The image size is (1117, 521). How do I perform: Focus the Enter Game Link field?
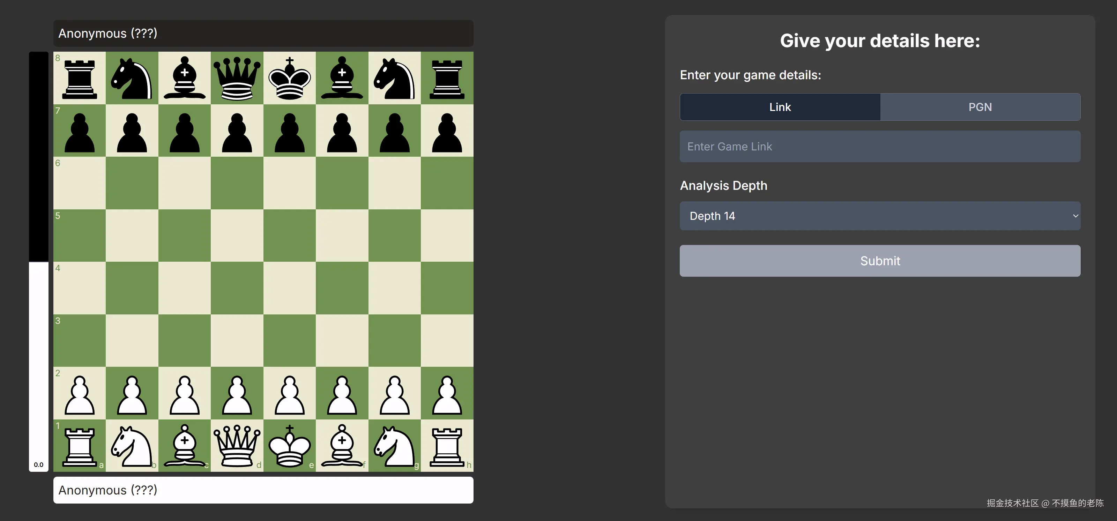point(879,147)
